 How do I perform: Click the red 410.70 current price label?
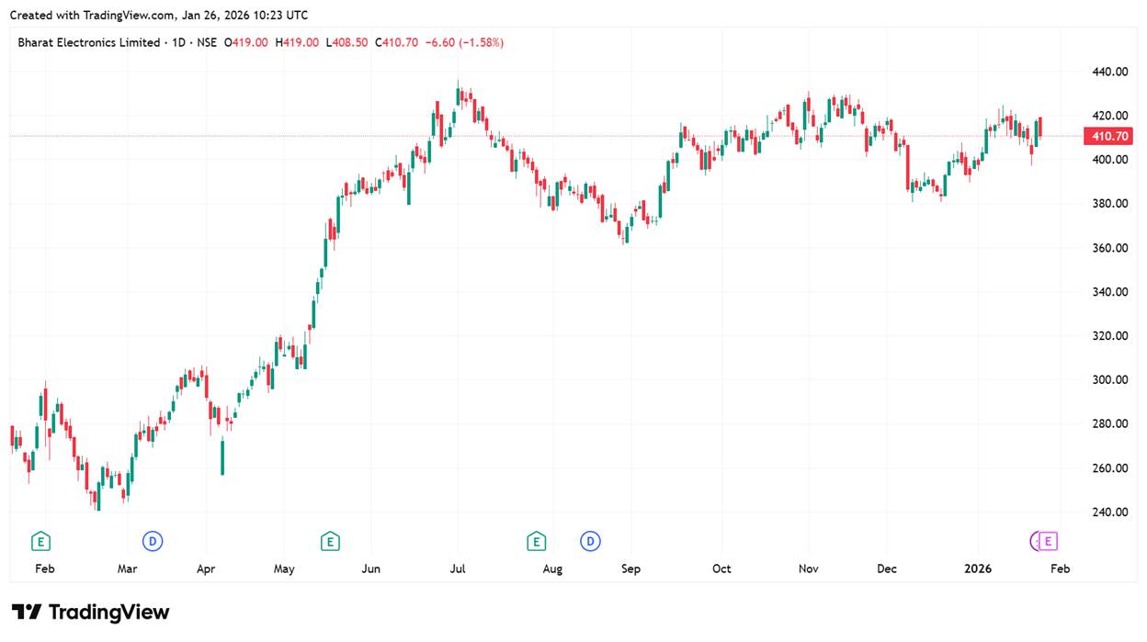click(1109, 137)
